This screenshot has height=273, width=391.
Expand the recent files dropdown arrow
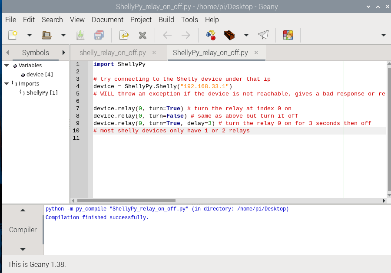(63, 35)
